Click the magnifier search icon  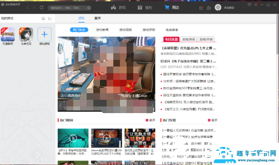point(88,8)
